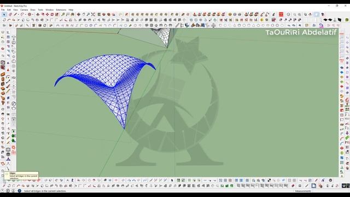The width and height of the screenshot is (350, 197).
Task: Click the purple S-shaped icon
Action: point(322,26)
